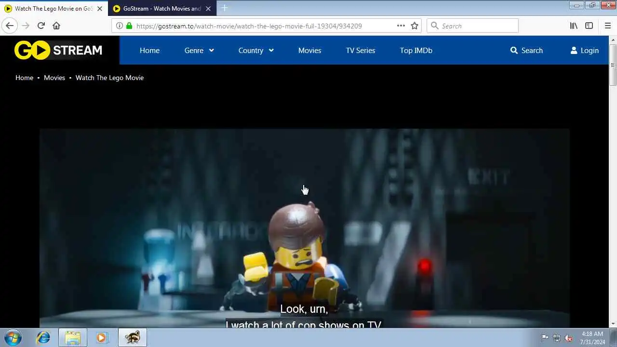Screen dimensions: 617x347
Task: Click the Action Center flag tray icon
Action: tap(545, 337)
